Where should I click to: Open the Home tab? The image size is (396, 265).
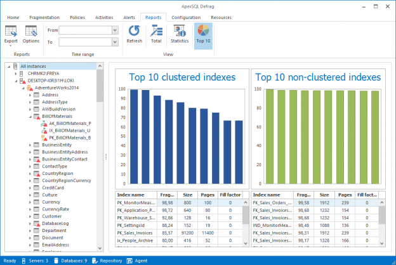pos(13,17)
